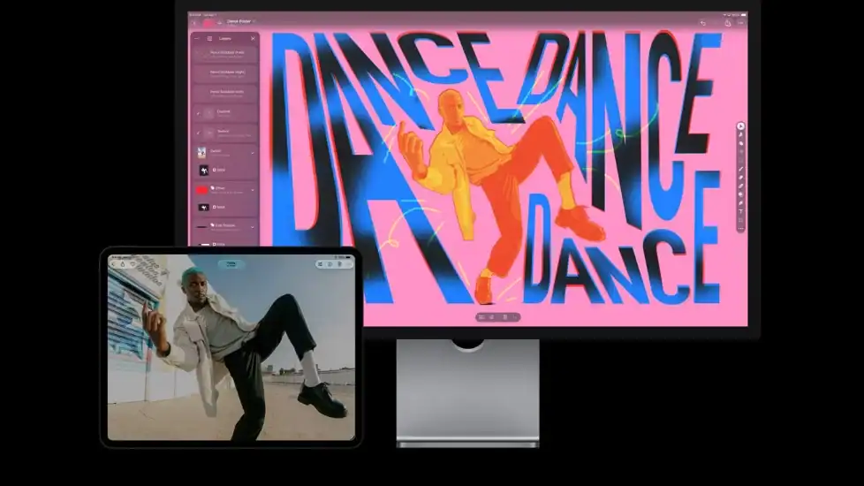Click the layers stack icon beside Layers title

[x=209, y=39]
